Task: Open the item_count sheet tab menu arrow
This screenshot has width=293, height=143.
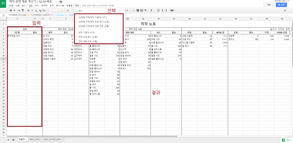Action: 41,139
